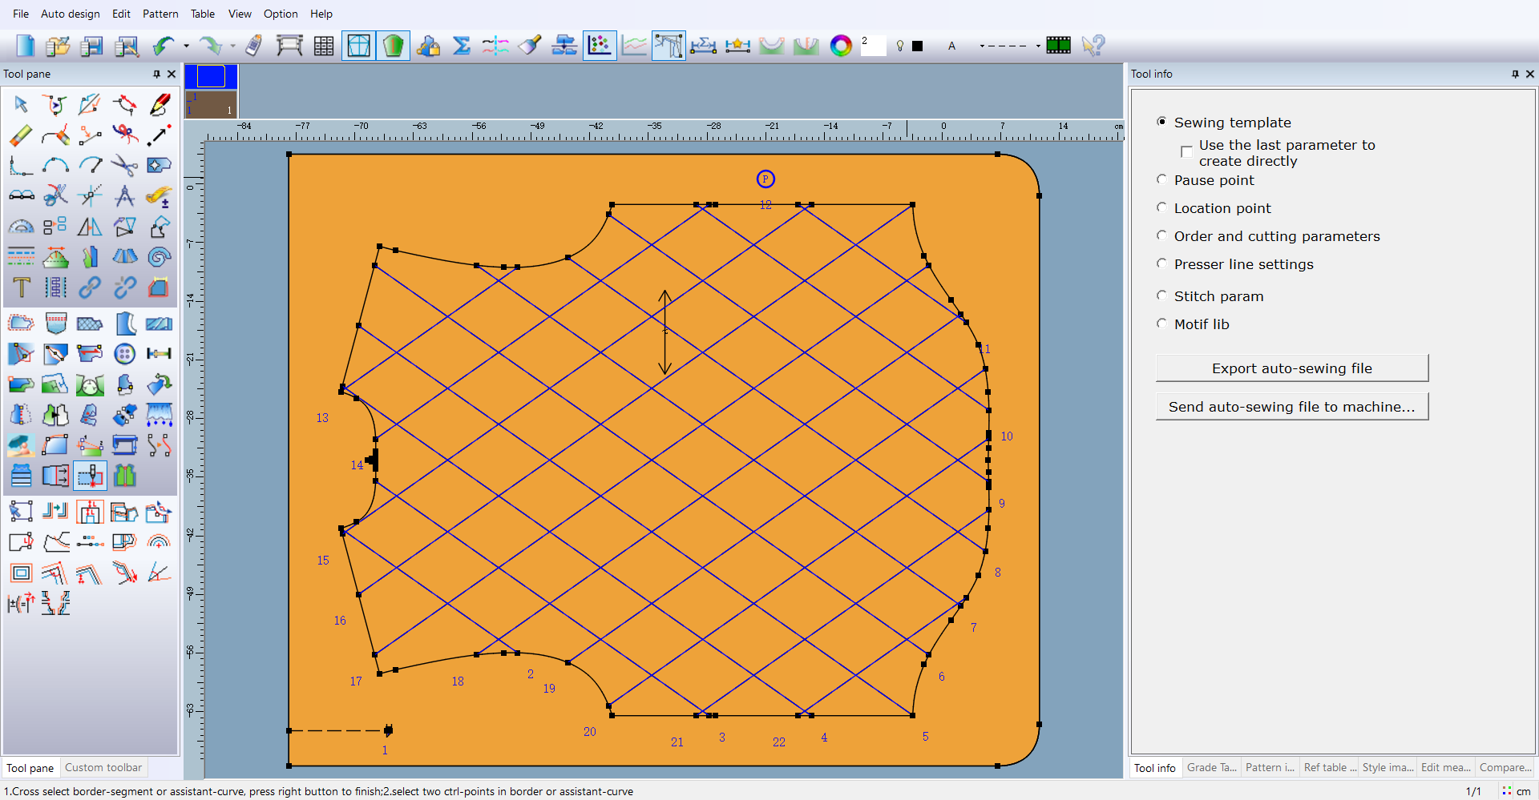
Task: Select the Sewing template radio button
Action: [x=1161, y=122]
